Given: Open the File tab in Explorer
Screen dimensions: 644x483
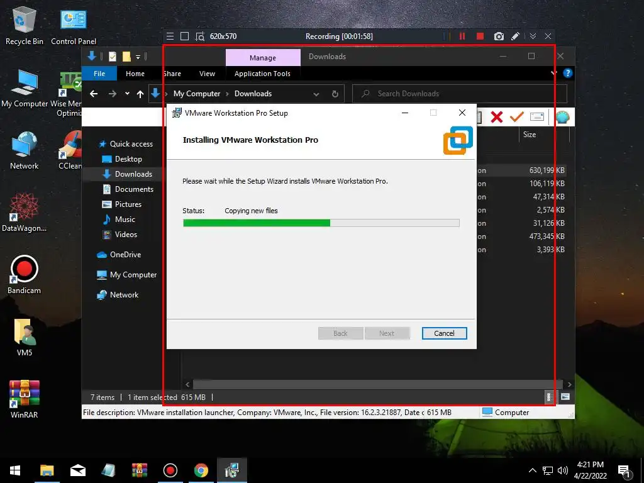Looking at the screenshot, I should (99, 74).
